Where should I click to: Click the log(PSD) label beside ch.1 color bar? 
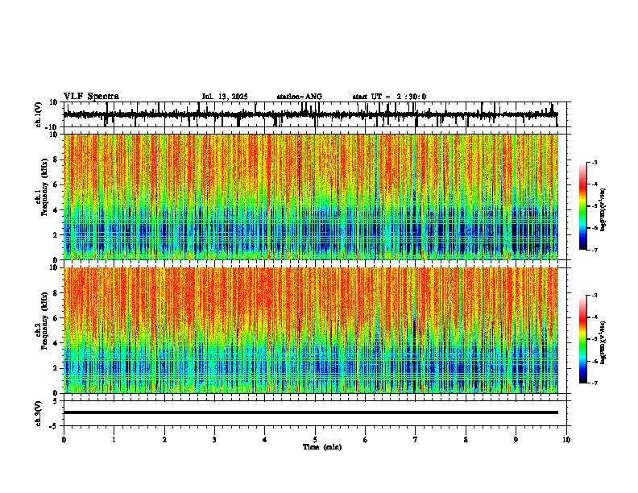pos(603,210)
